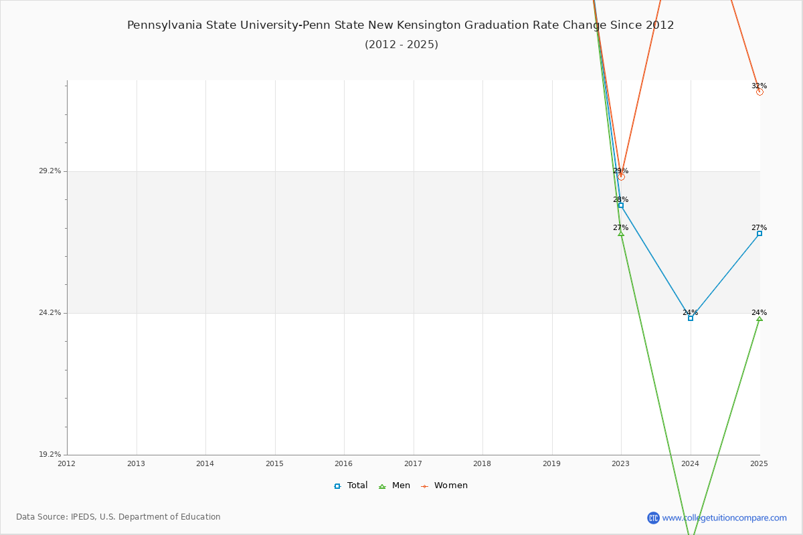Image resolution: width=803 pixels, height=535 pixels.
Task: Click the 2017 x-axis label
Action: point(413,463)
